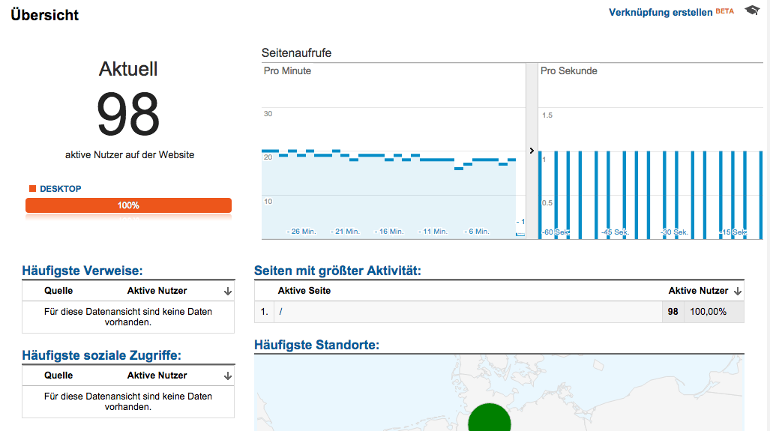Click the -30 Sek. axis label
Image resolution: width=770 pixels, height=431 pixels.
(674, 232)
